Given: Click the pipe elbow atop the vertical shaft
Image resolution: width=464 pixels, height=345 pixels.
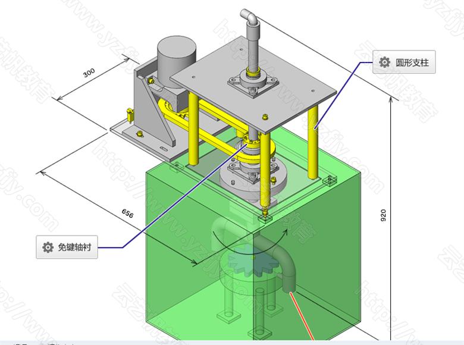Looking at the screenshot, I should [x=250, y=17].
